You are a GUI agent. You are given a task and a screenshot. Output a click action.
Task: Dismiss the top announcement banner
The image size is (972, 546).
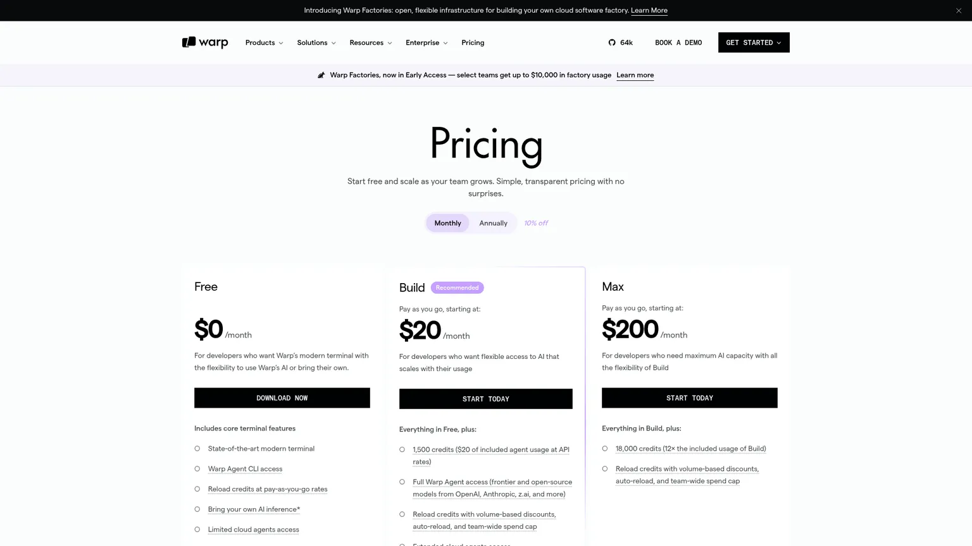tap(959, 11)
